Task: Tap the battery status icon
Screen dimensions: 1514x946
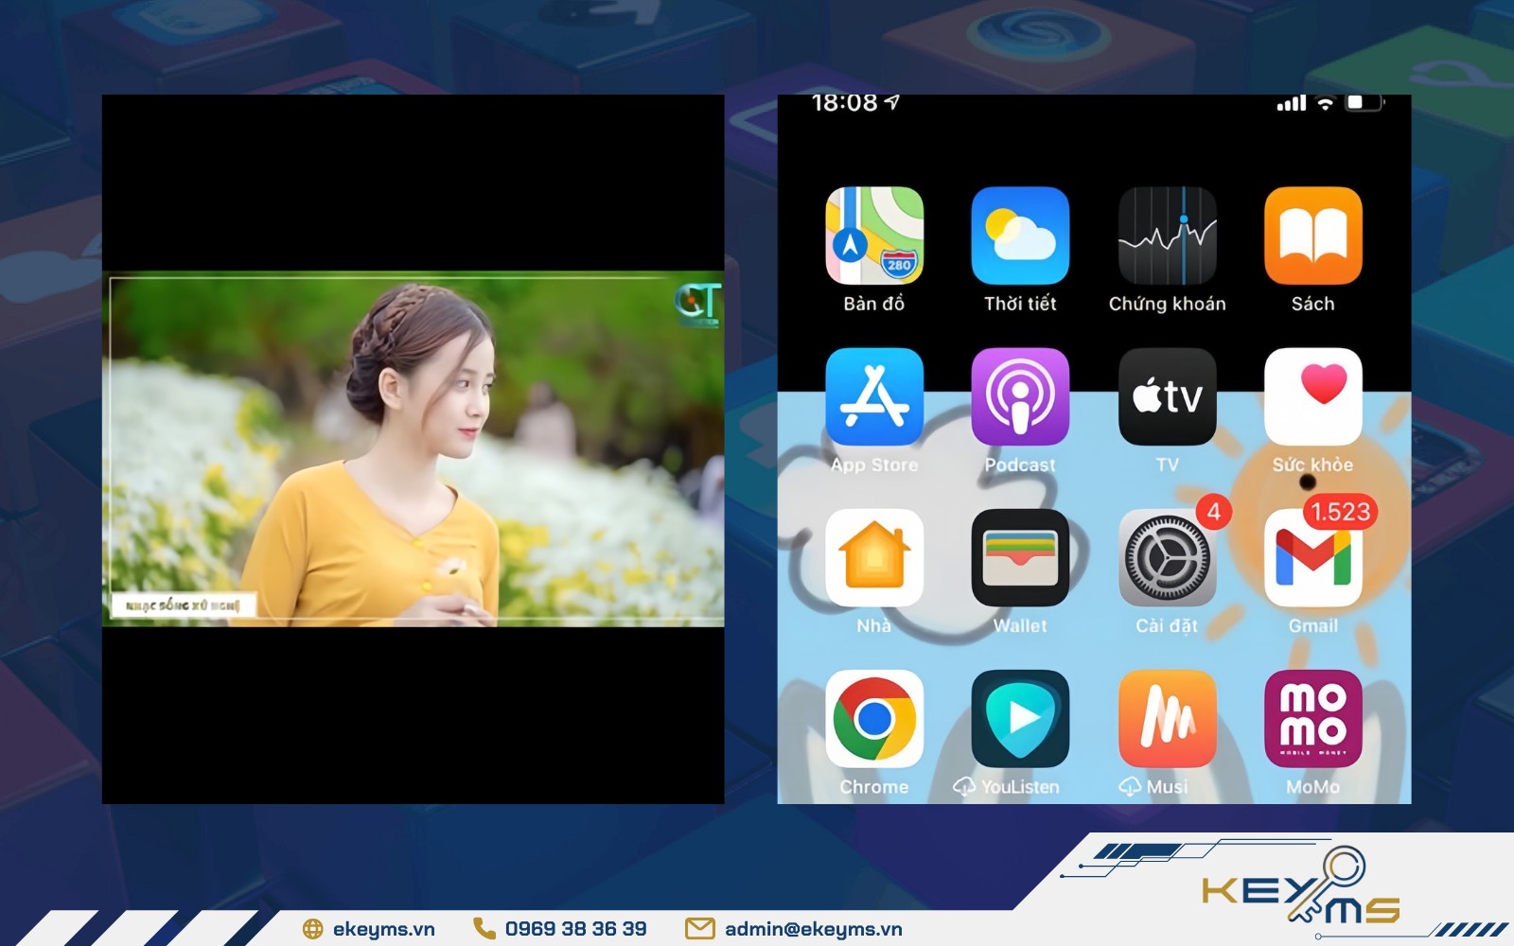Action: pyautogui.click(x=1364, y=102)
